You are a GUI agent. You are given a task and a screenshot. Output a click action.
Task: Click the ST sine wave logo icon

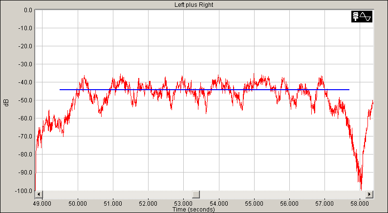362,17
